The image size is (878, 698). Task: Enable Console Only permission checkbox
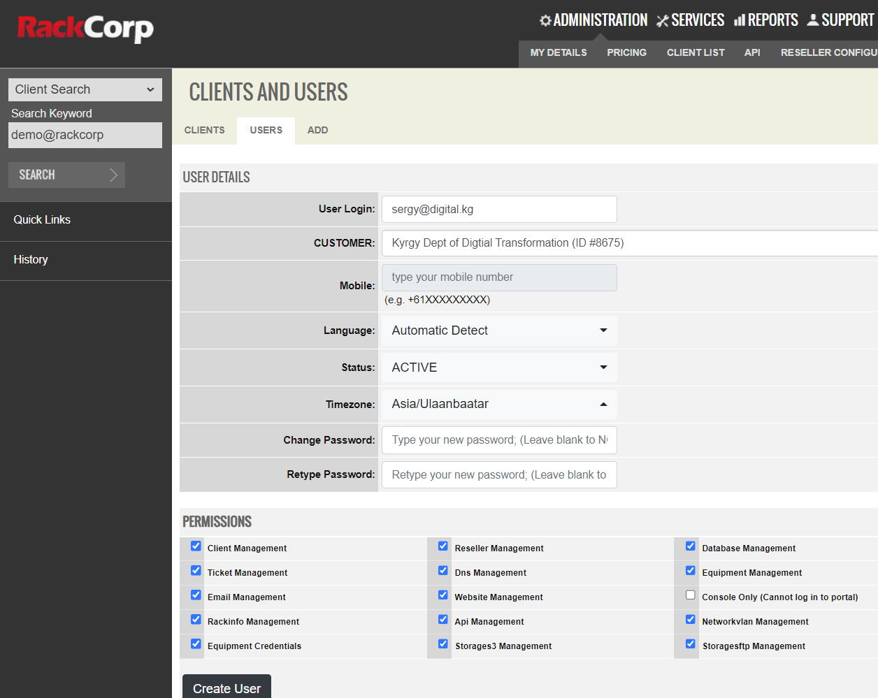coord(691,595)
